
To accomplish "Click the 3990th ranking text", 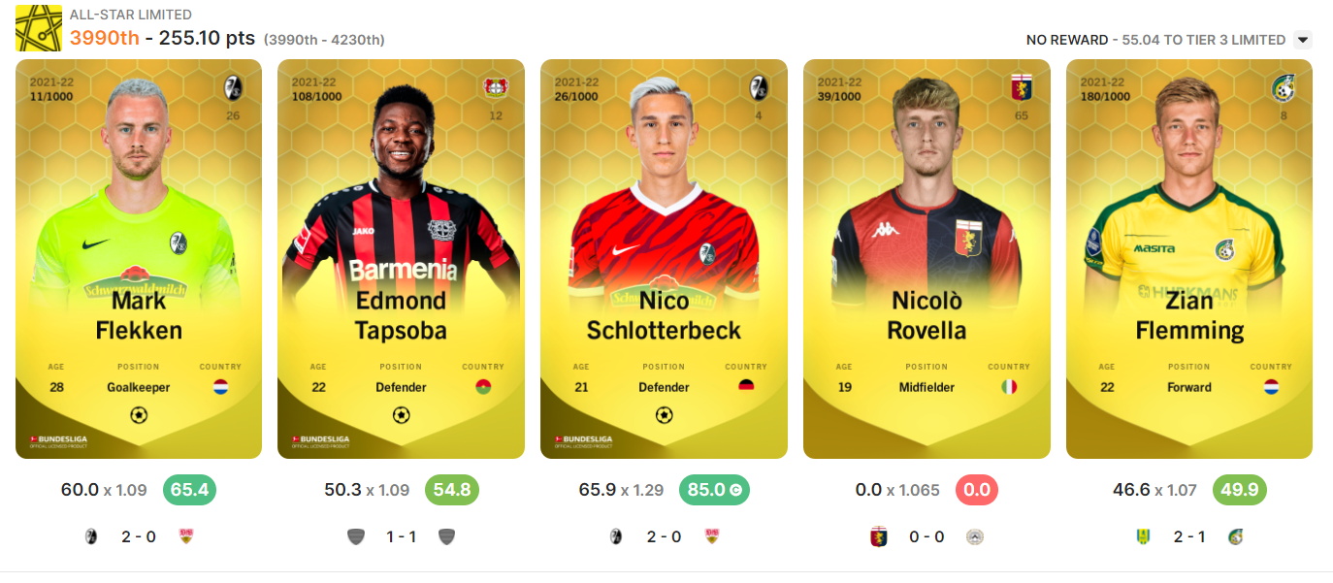I will point(105,38).
